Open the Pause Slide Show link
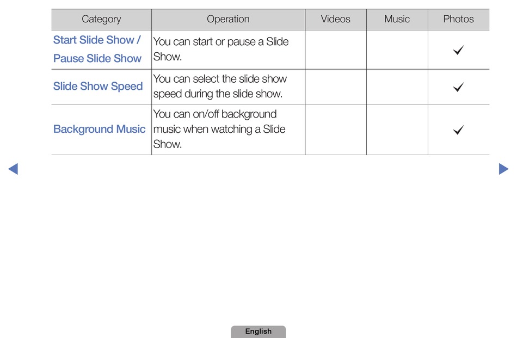517x338 pixels. (97, 58)
